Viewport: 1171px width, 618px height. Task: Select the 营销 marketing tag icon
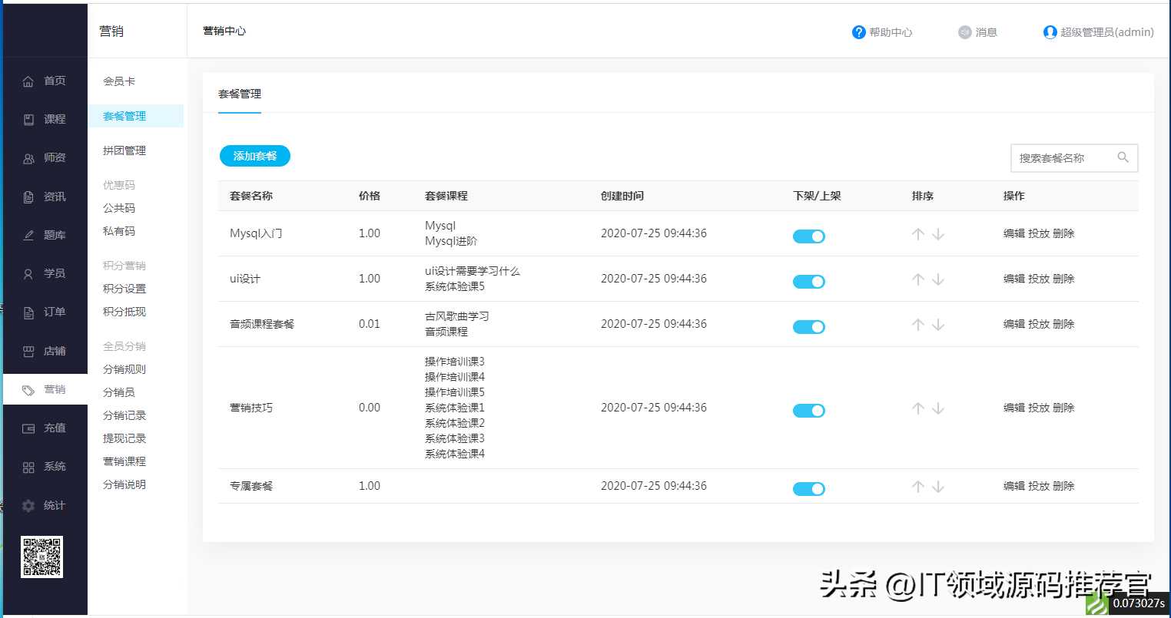coord(28,390)
